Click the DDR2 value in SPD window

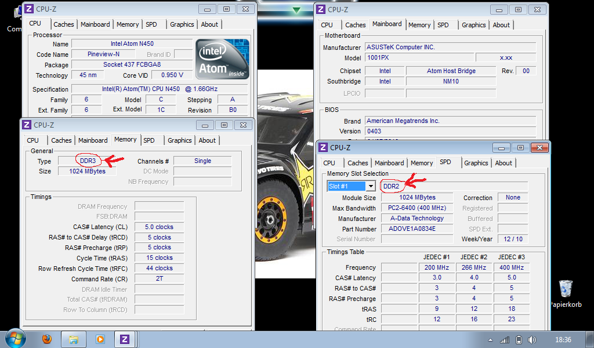[391, 186]
